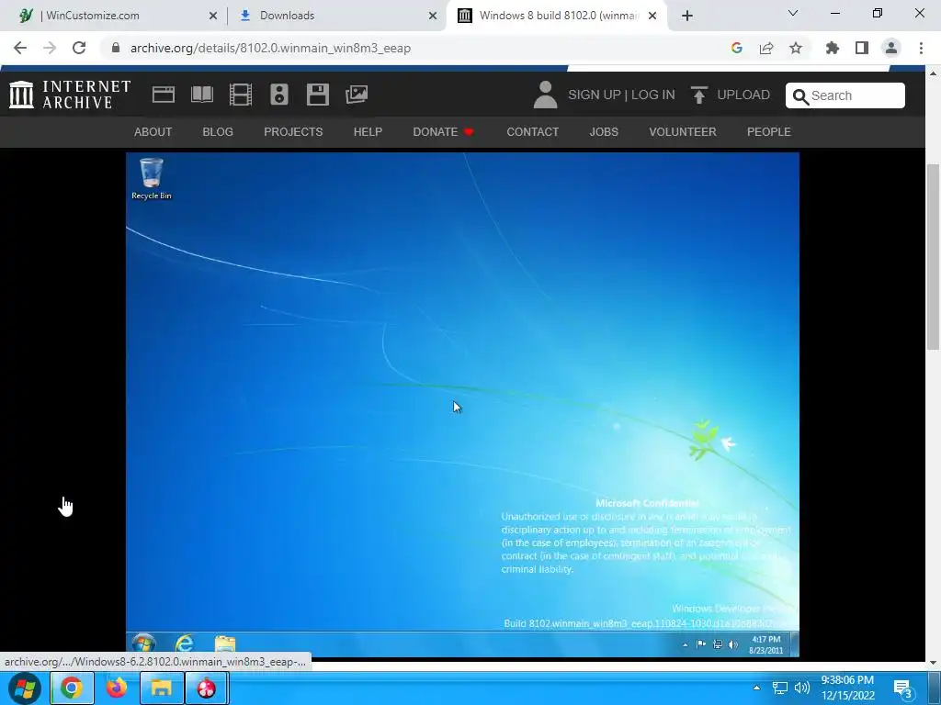Bookmark this page with the star

point(796,48)
